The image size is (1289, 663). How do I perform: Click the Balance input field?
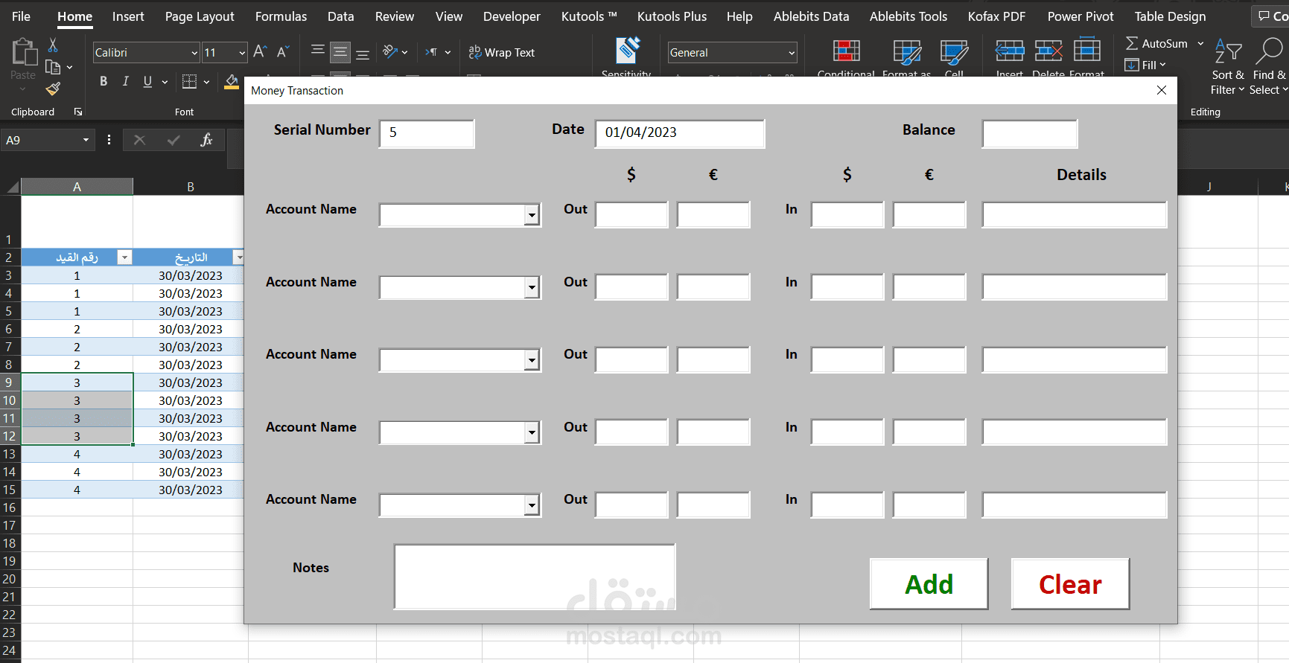click(1030, 134)
